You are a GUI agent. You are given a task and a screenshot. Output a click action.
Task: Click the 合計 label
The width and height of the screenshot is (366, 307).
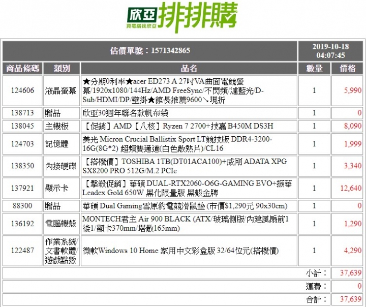coord(317,299)
